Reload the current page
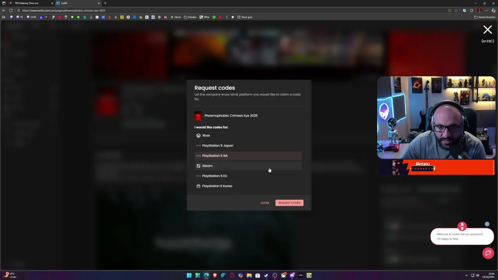This screenshot has width=498, height=280. [x=11, y=10]
